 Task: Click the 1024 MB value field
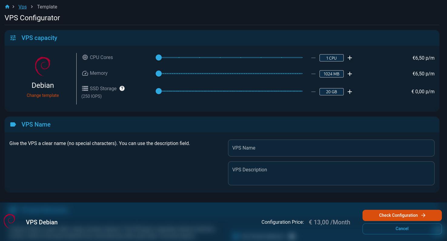332,74
